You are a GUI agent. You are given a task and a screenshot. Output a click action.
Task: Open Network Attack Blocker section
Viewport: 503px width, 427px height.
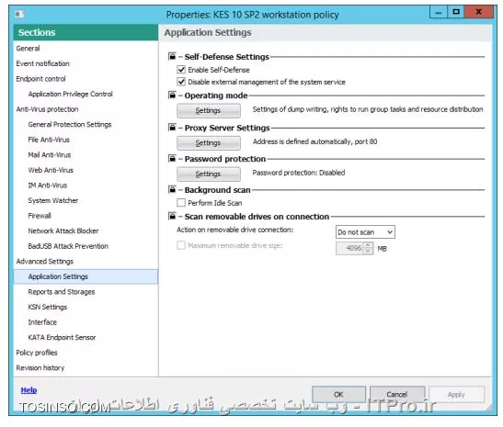coord(86,231)
